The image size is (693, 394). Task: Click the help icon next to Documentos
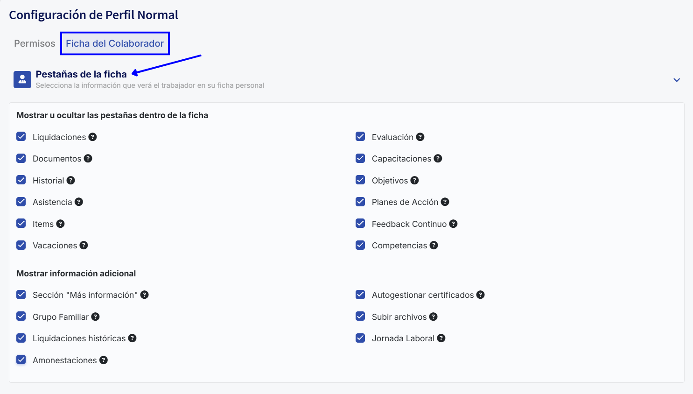click(x=89, y=158)
